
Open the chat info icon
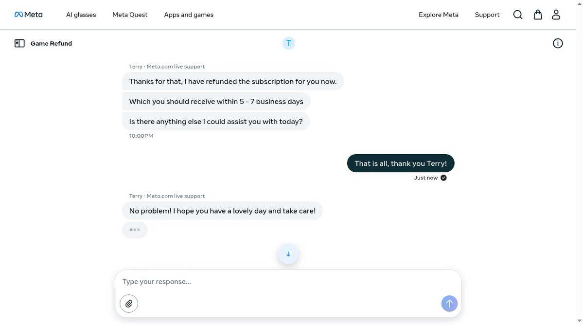click(x=557, y=43)
